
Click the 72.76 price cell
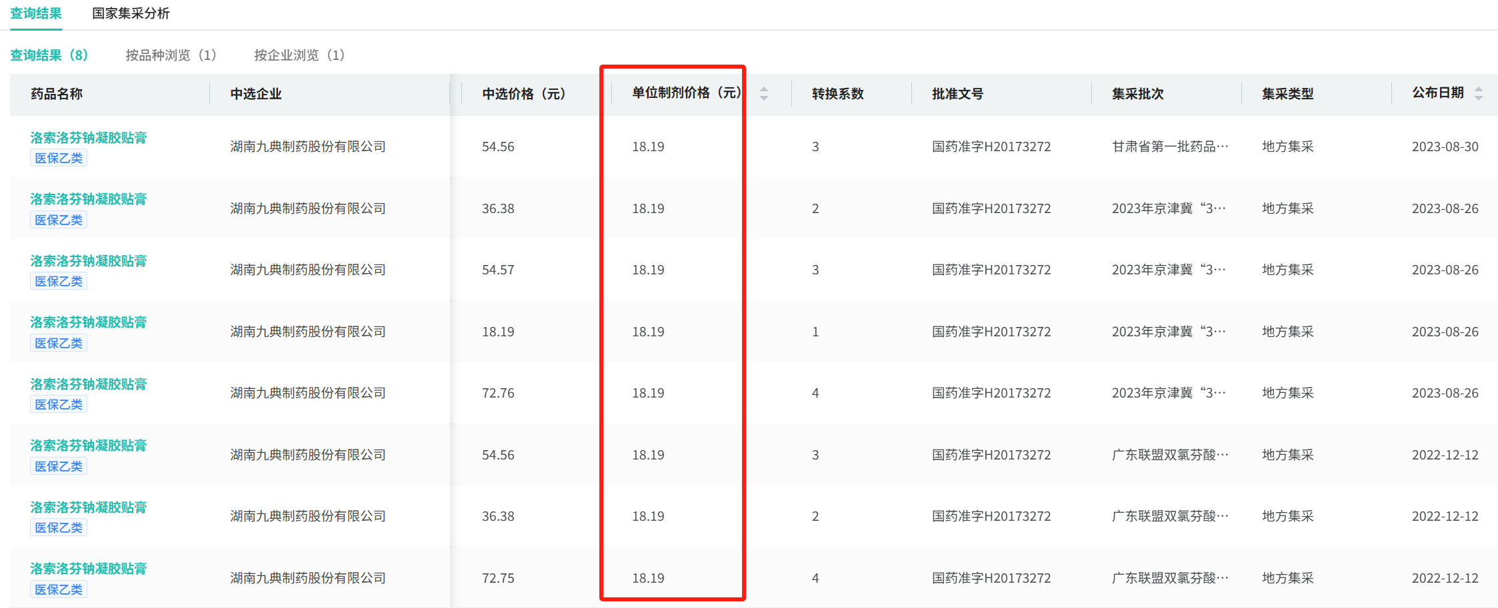click(x=498, y=393)
